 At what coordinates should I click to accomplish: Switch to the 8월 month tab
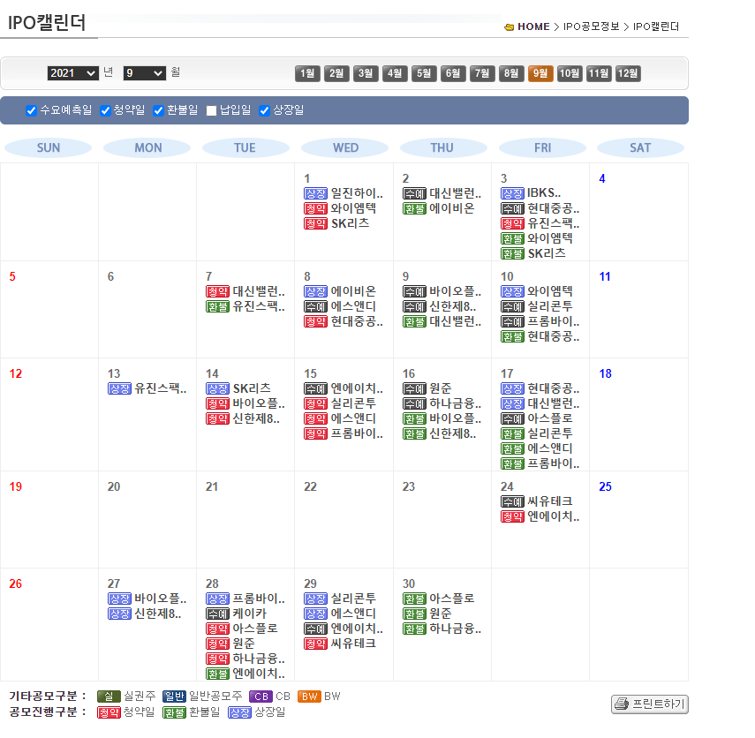511,73
